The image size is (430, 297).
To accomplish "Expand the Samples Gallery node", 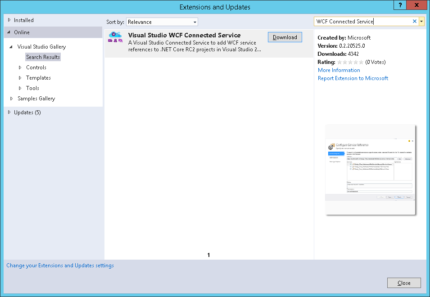I will pyautogui.click(x=11, y=99).
